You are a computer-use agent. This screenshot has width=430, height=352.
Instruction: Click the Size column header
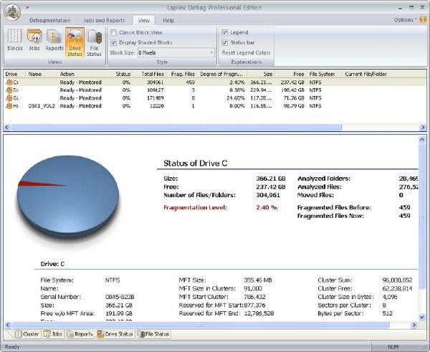(261, 74)
